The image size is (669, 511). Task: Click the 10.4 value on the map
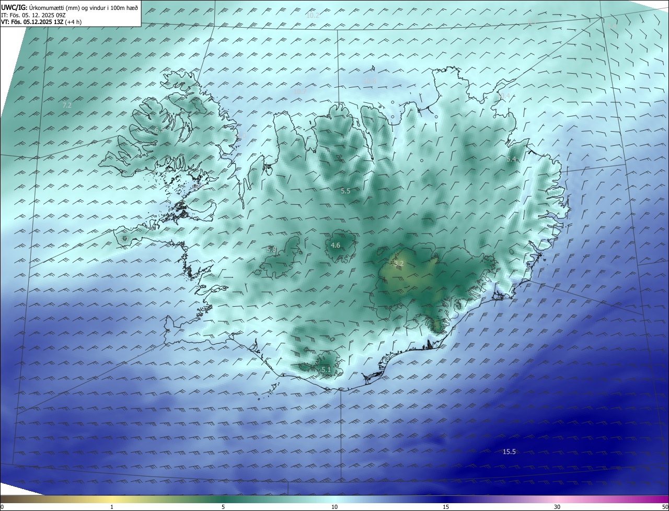[503, 96]
